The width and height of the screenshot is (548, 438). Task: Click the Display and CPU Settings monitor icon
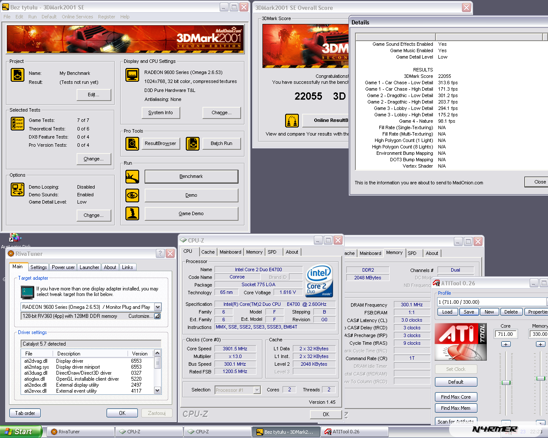(132, 75)
